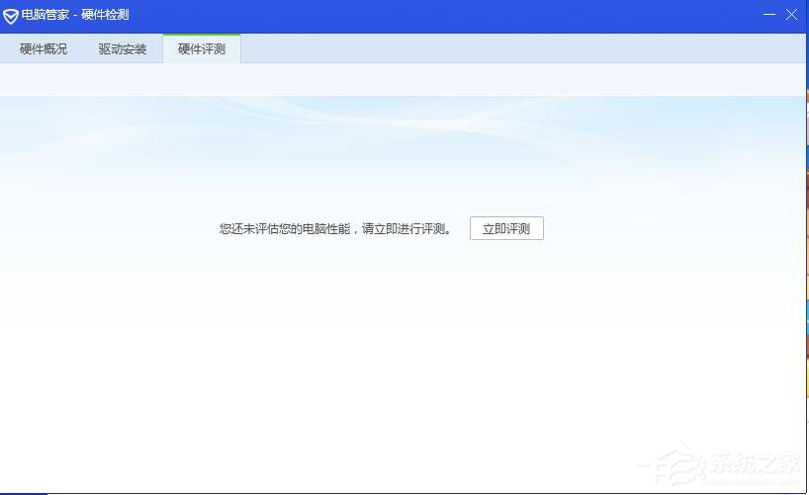The image size is (809, 495).
Task: Start the test with 立即评测 button
Action: tap(506, 229)
